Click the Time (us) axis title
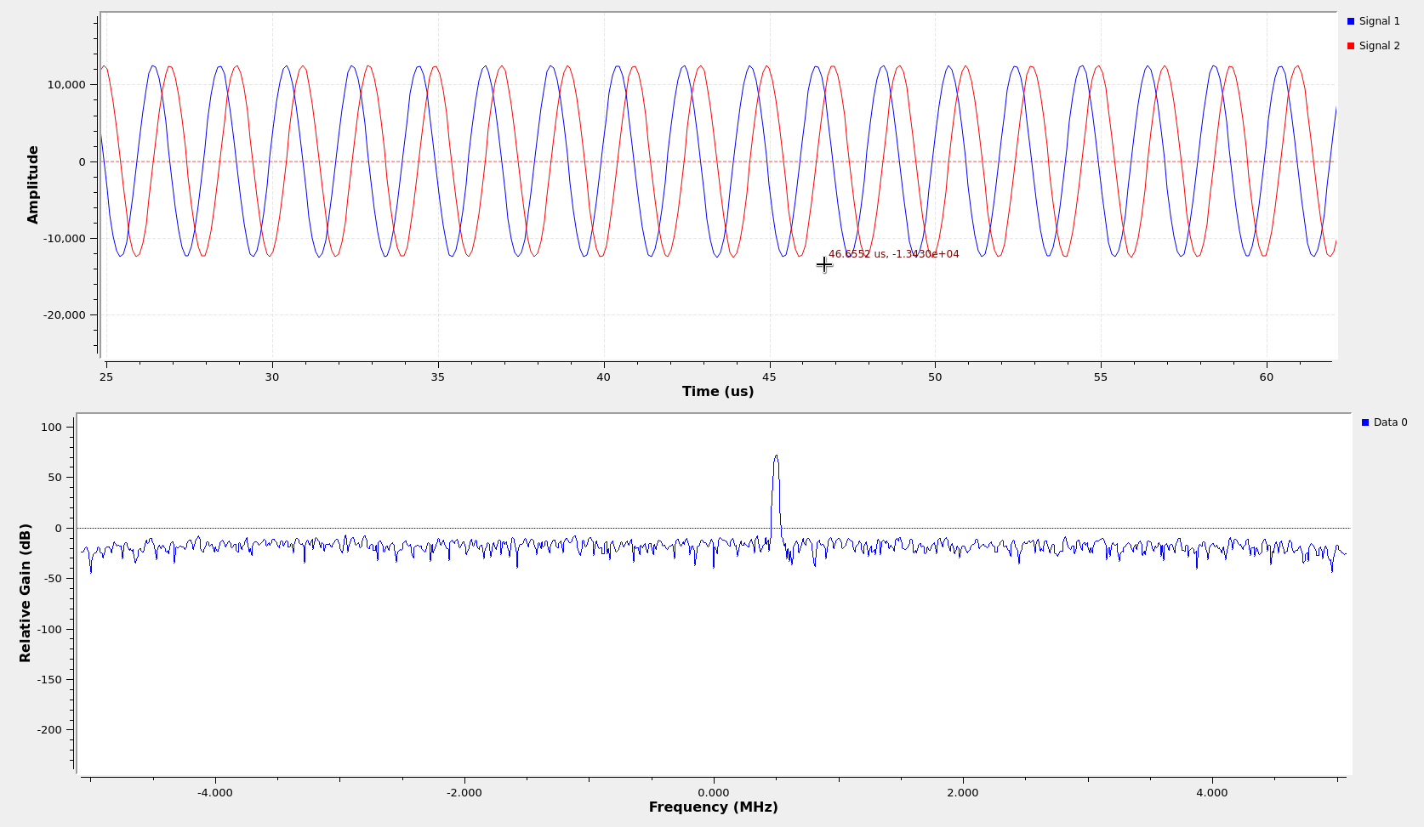The image size is (1424, 827). point(717,392)
